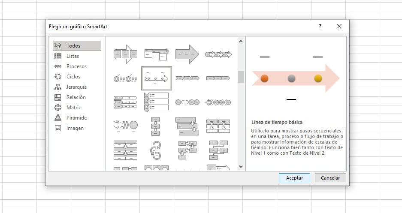The image size is (402, 213).
Task: Open the dialog help question mark
Action: pos(320,27)
